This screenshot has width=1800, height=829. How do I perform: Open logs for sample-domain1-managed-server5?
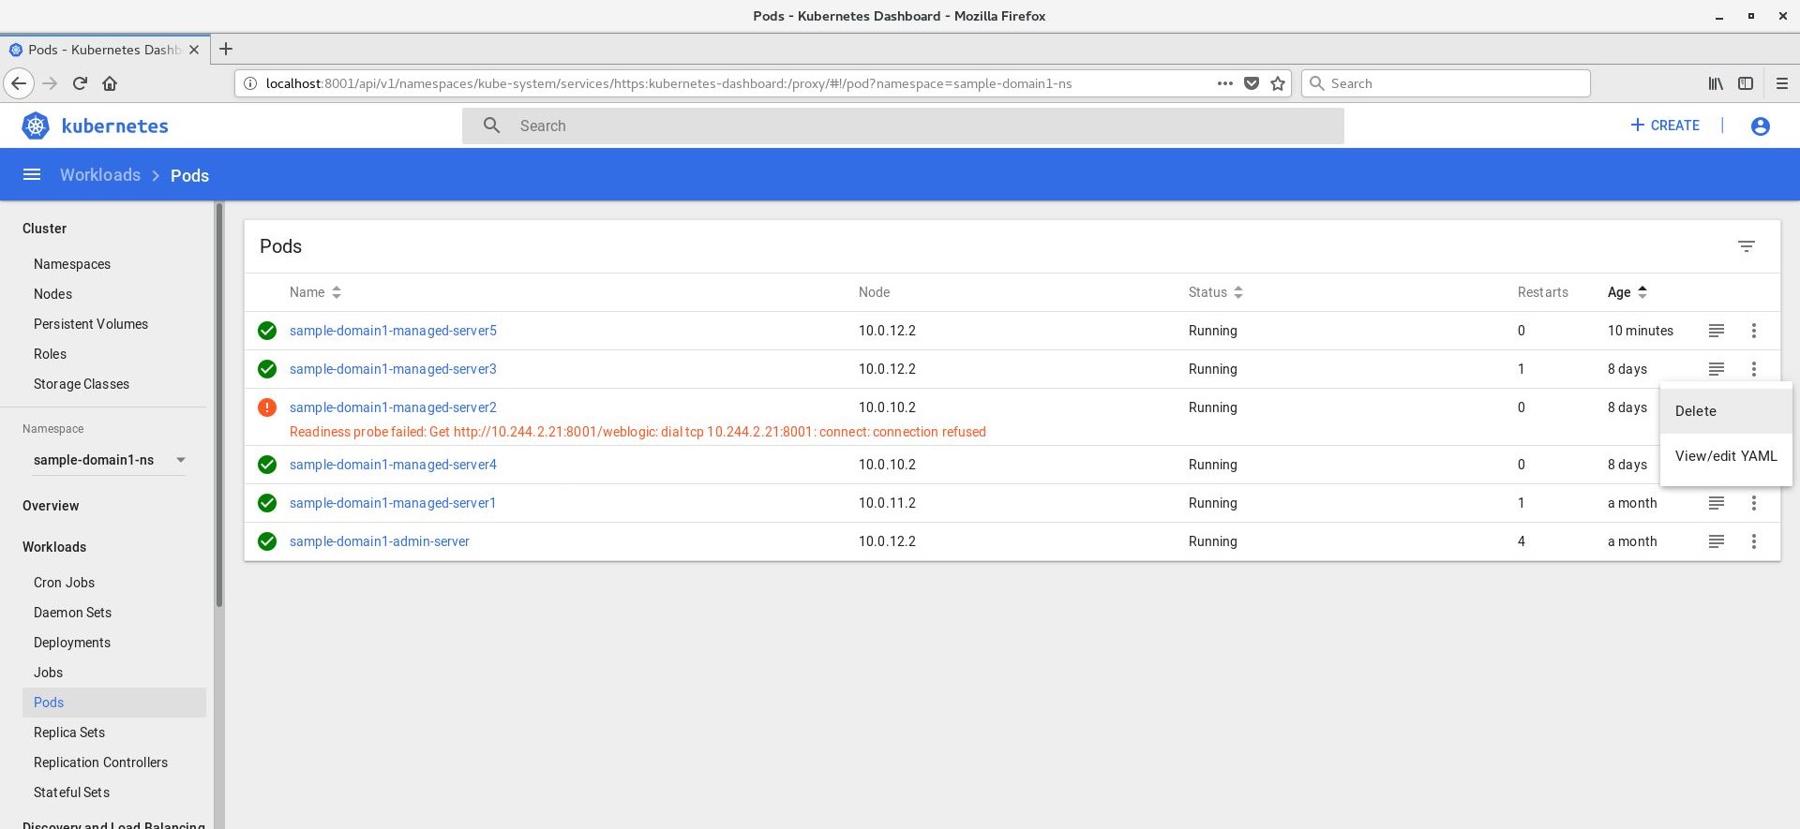click(x=1716, y=331)
